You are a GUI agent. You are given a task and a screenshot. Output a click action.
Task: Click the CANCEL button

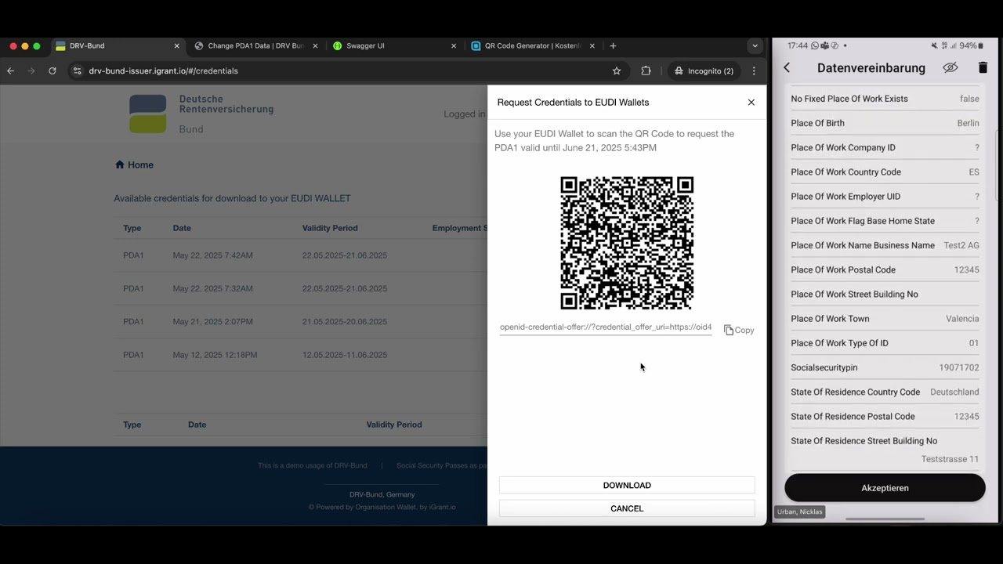click(627, 508)
